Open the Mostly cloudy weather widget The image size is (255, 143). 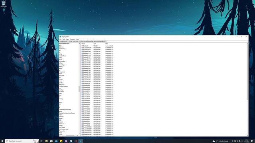pyautogui.click(x=220, y=141)
